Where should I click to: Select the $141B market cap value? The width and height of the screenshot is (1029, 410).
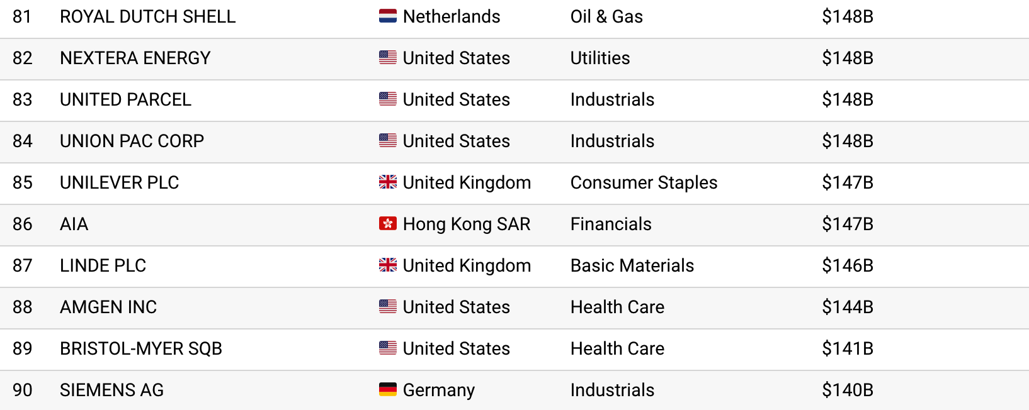tap(847, 348)
